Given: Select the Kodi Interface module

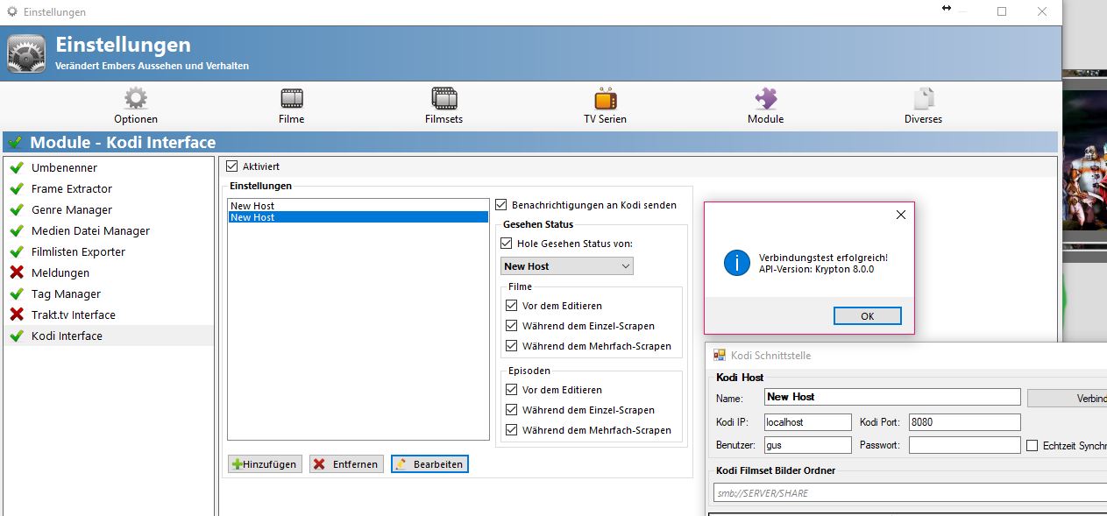Looking at the screenshot, I should 109,336.
